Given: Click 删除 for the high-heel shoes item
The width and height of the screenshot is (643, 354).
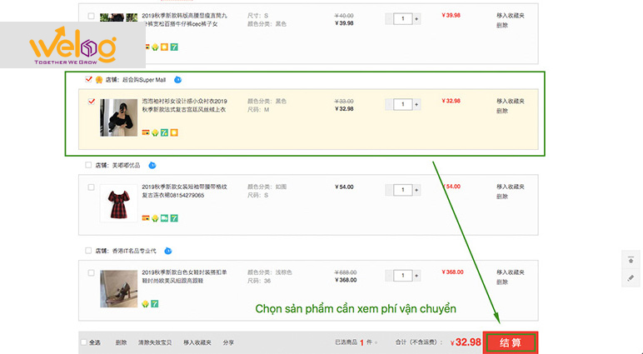Looking at the screenshot, I should pyautogui.click(x=502, y=282).
